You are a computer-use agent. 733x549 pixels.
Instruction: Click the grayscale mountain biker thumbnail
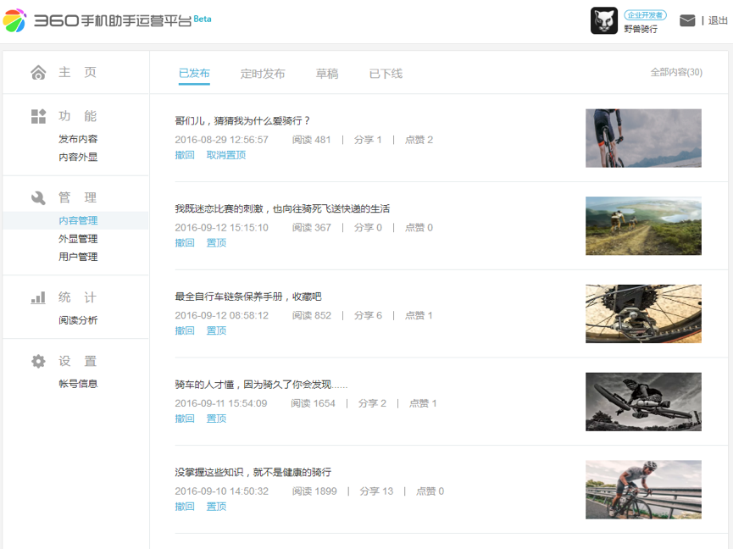[x=643, y=402]
